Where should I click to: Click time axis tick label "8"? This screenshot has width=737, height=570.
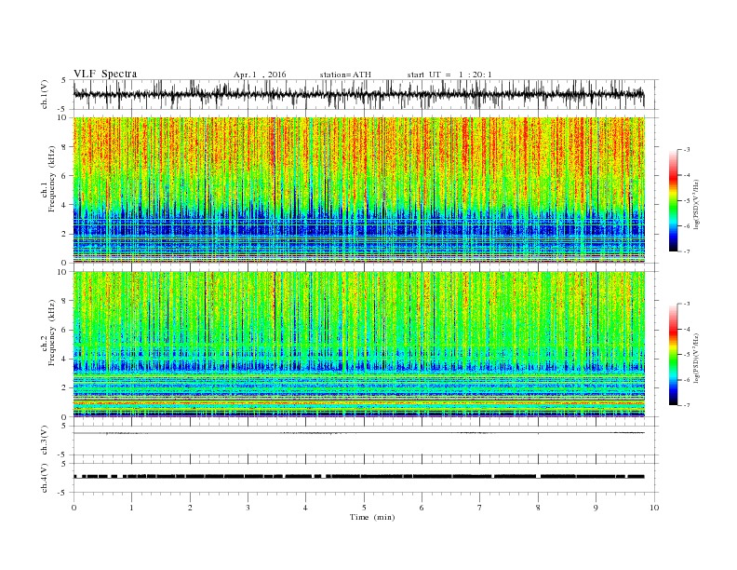(538, 508)
